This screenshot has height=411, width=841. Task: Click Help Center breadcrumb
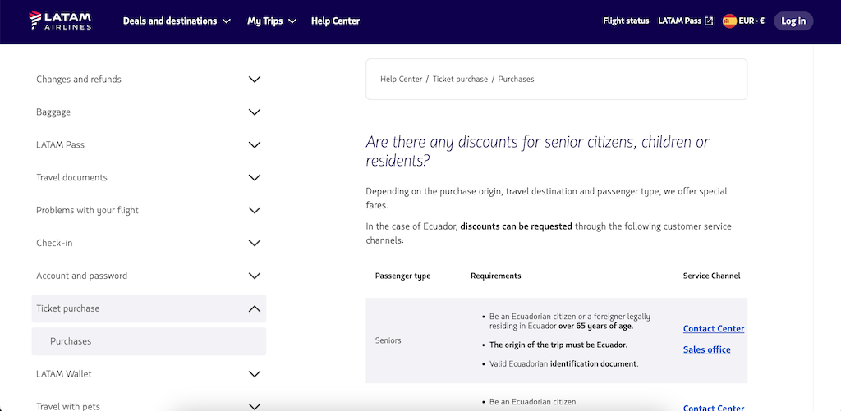401,80
